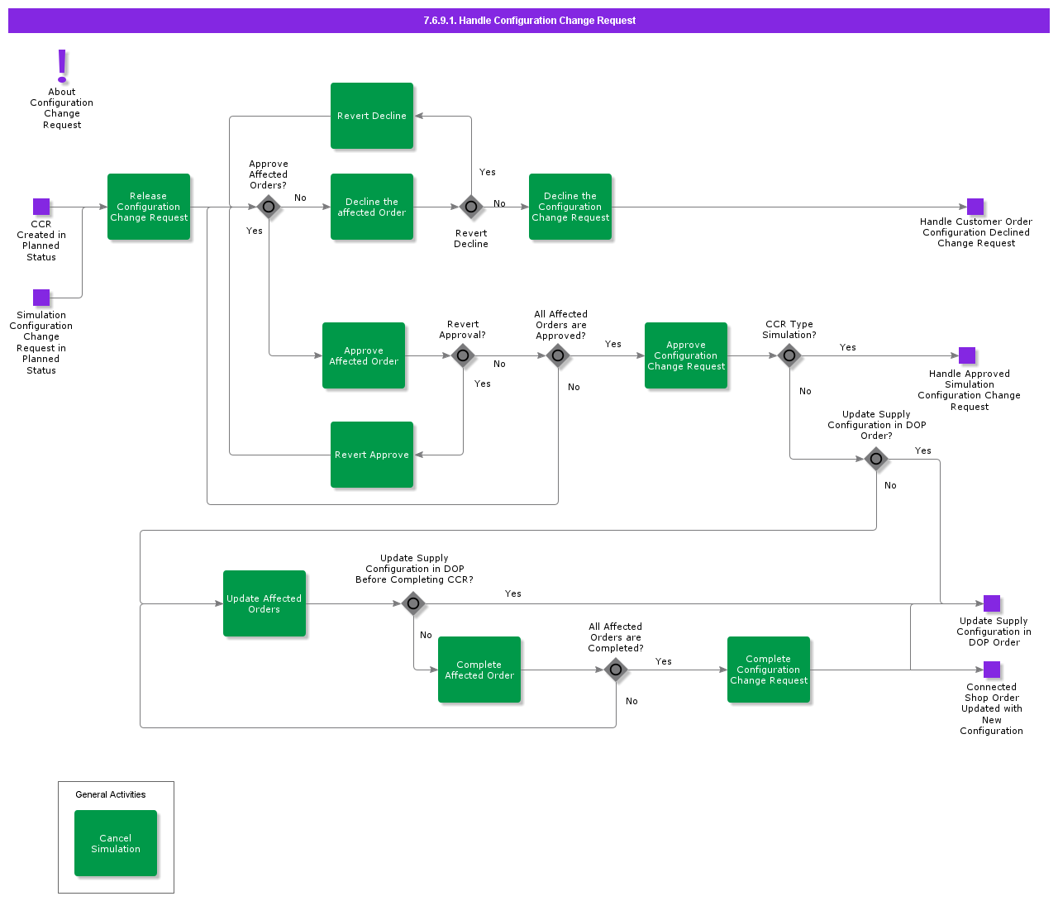Select the Handle Approved Simulation end event square
The width and height of the screenshot is (1058, 901).
click(967, 355)
